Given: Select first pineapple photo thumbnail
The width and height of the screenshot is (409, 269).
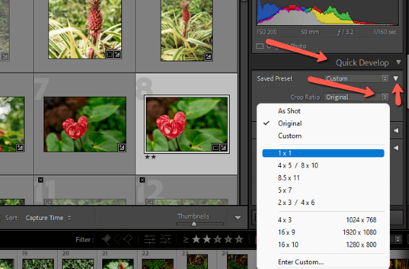Looking at the screenshot, I should pos(85,29).
